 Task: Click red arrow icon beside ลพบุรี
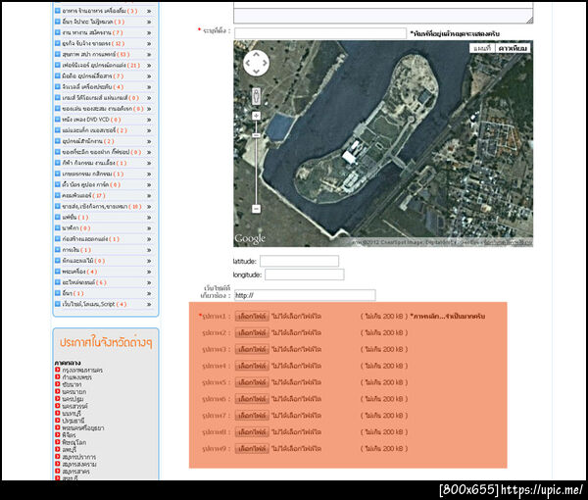pyautogui.click(x=58, y=449)
